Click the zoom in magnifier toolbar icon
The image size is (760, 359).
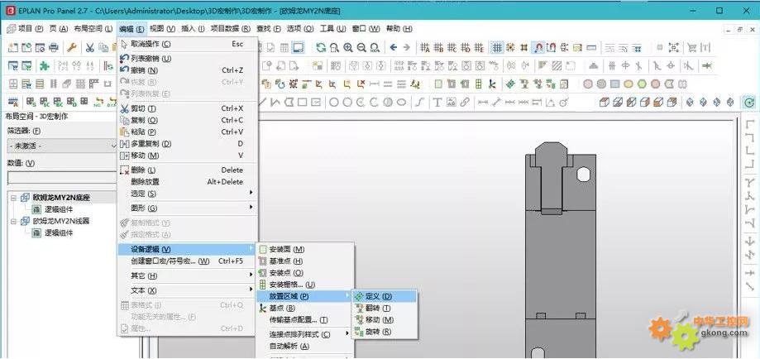pos(349,47)
